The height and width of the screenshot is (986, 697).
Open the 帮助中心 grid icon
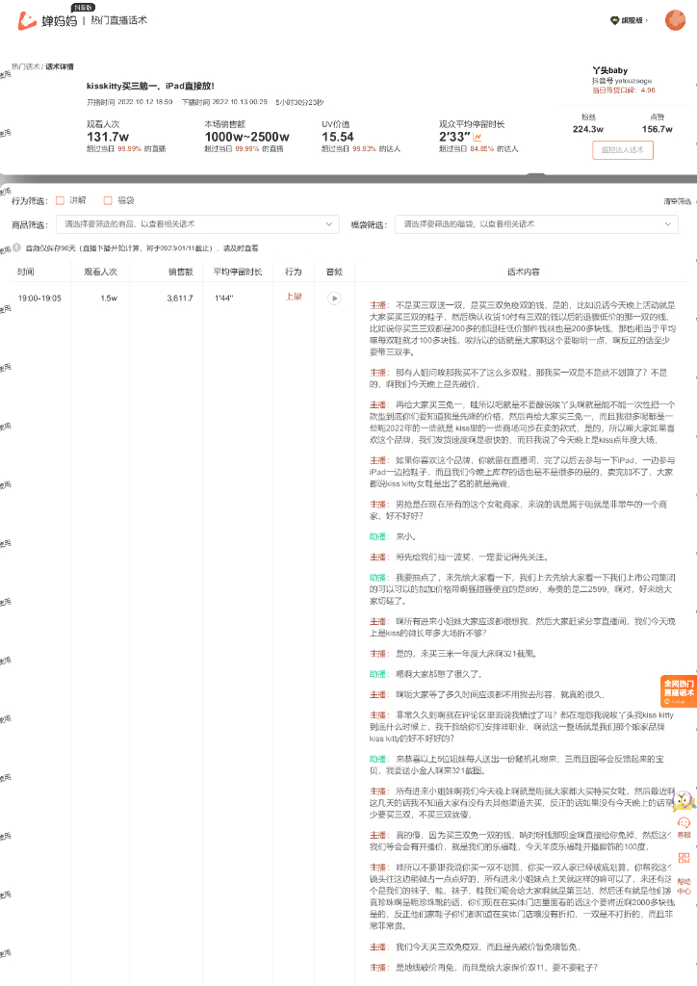pos(684,858)
